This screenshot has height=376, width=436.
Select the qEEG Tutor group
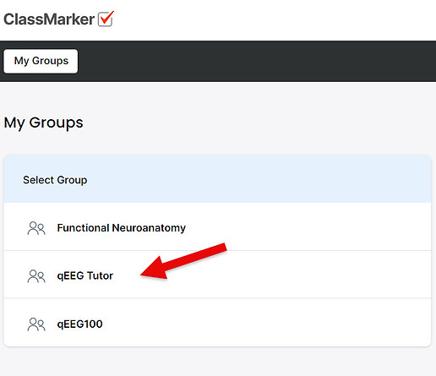pos(217,275)
